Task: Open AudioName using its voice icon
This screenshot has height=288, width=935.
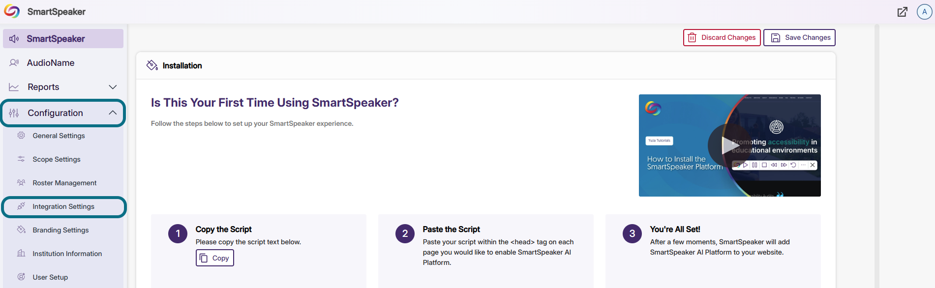Action: click(14, 63)
